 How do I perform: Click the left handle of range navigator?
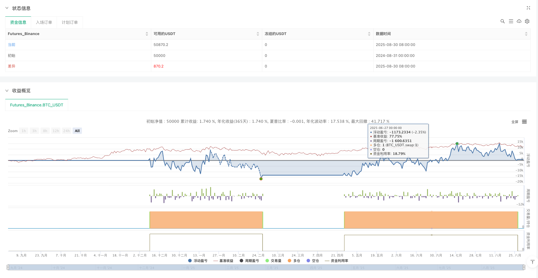8,267
